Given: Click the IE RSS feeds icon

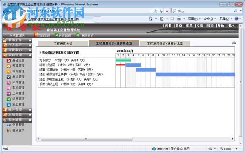Looking at the screenshot, I should 162,19.
